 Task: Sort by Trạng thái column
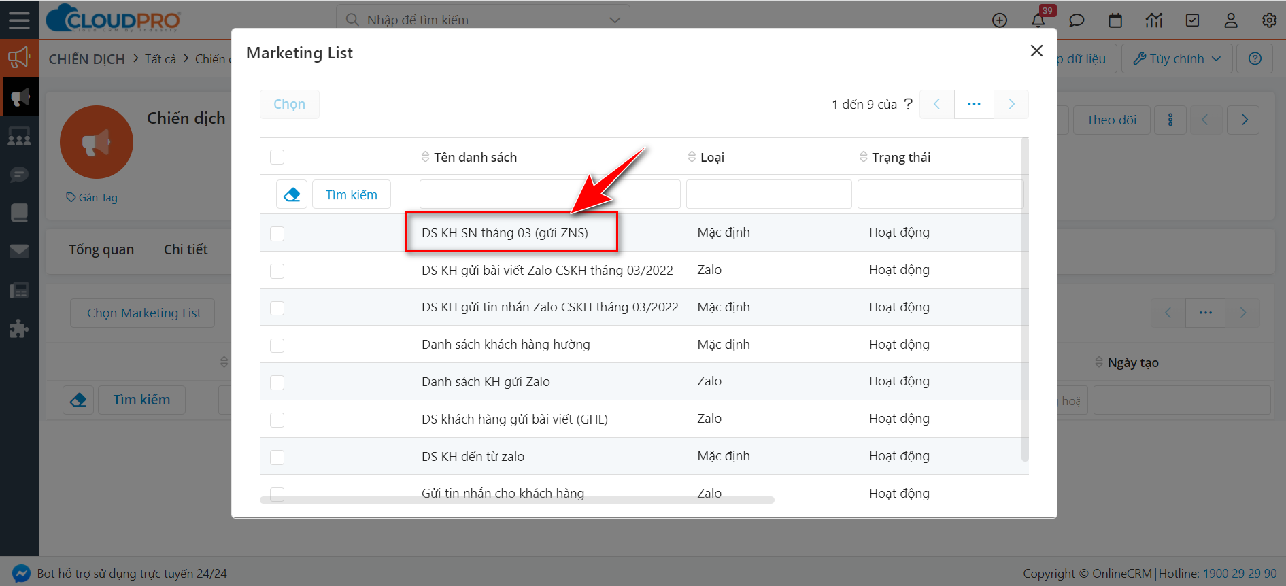pos(895,157)
